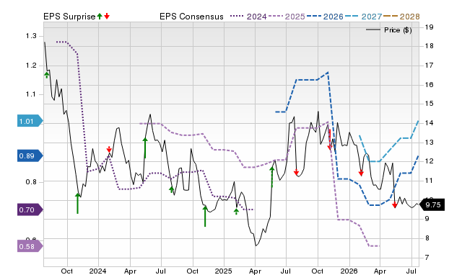462x275 pixels.
Task: Select the 2025 consensus legend entry
Action: 287,17
